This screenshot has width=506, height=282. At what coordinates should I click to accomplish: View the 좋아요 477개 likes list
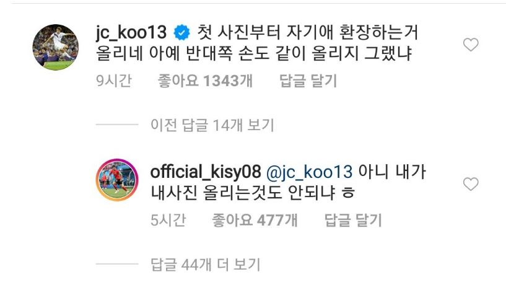(255, 220)
